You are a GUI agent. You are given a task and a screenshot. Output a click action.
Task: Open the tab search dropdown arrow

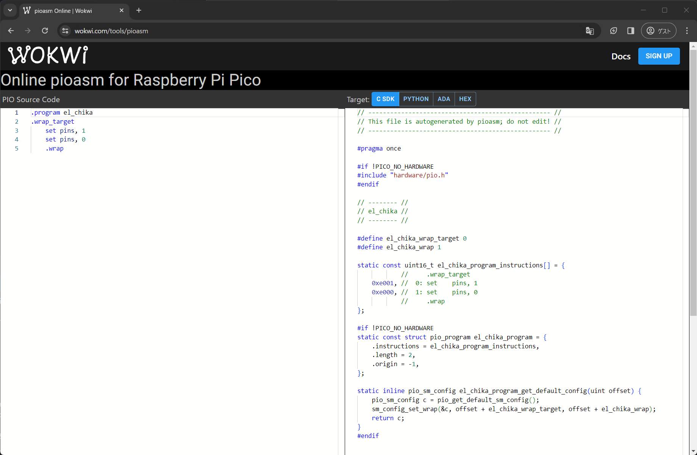pyautogui.click(x=10, y=10)
